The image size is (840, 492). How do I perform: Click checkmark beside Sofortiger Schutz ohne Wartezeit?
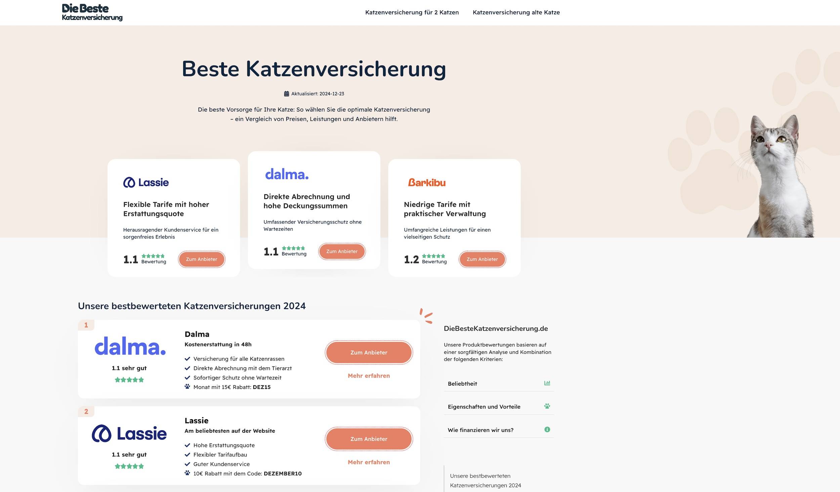pyautogui.click(x=187, y=378)
